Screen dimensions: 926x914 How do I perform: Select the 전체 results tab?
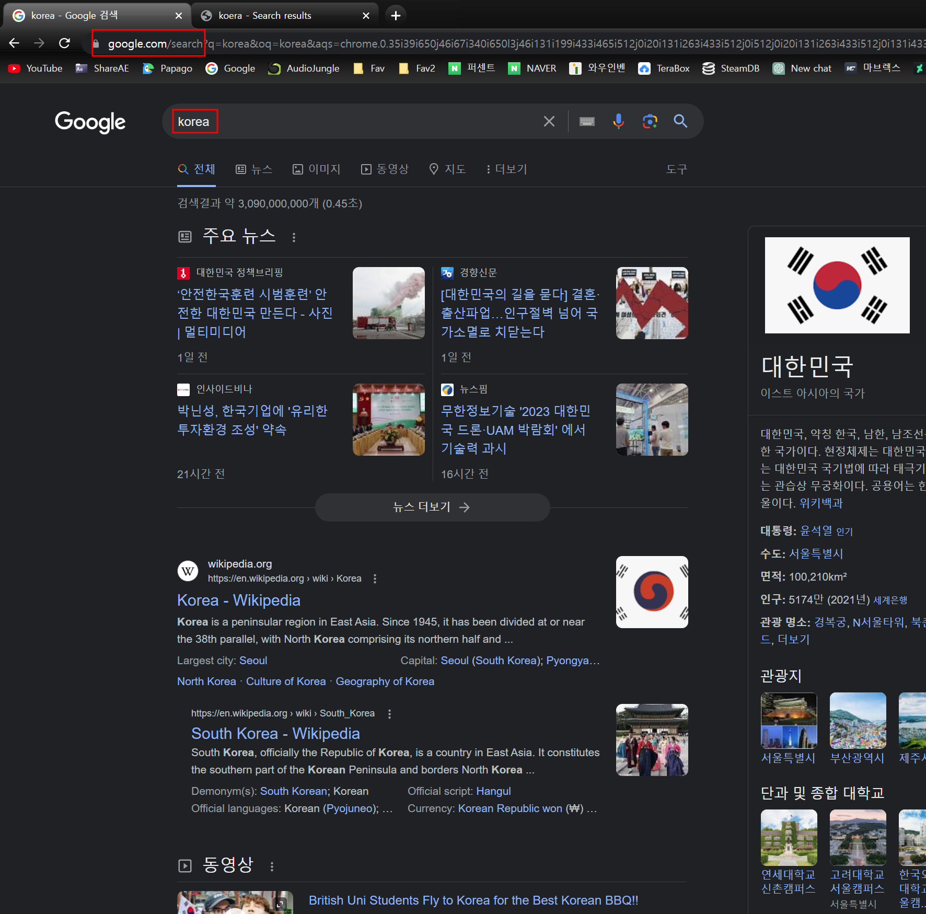click(x=196, y=169)
